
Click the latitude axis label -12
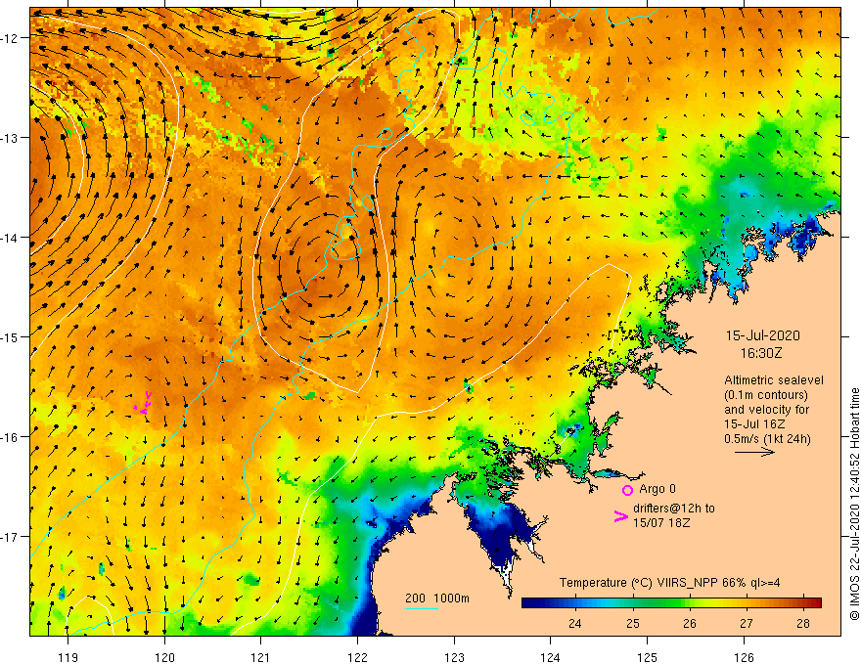(x=10, y=38)
